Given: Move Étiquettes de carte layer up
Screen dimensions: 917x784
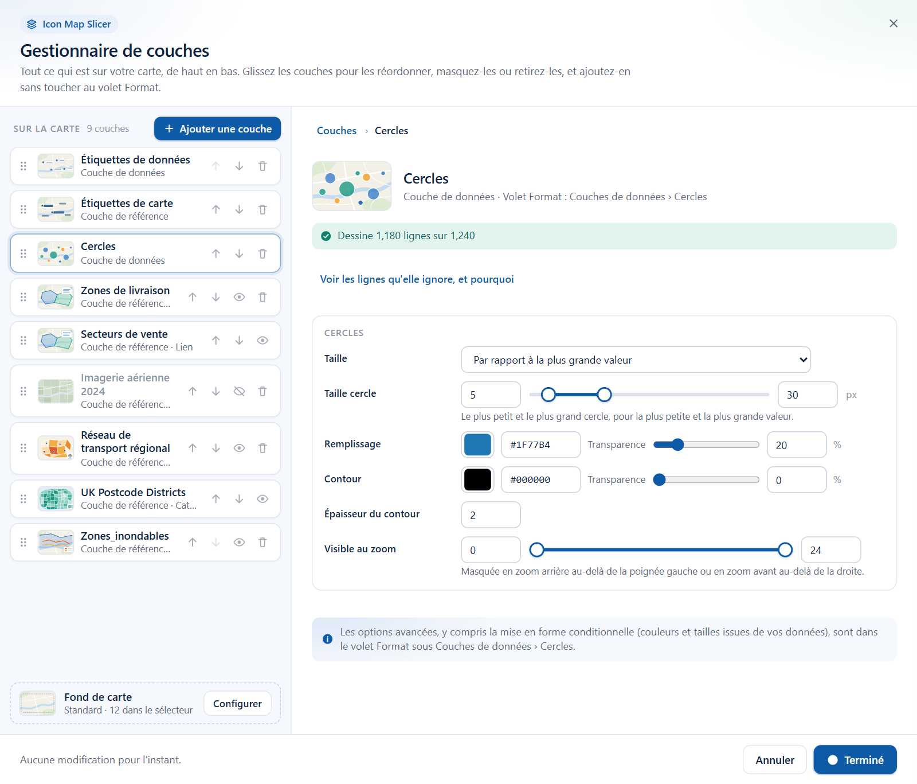Looking at the screenshot, I should point(216,210).
